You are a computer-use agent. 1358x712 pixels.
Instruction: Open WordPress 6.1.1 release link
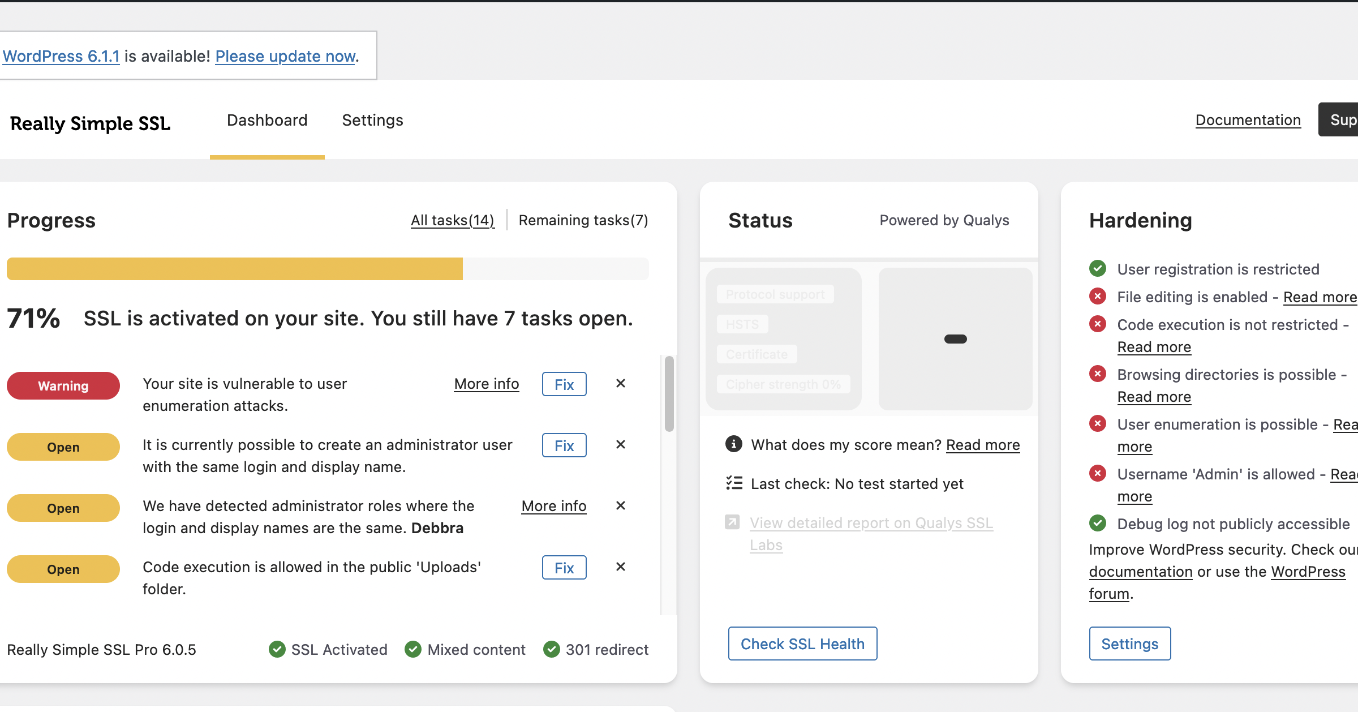pyautogui.click(x=61, y=56)
